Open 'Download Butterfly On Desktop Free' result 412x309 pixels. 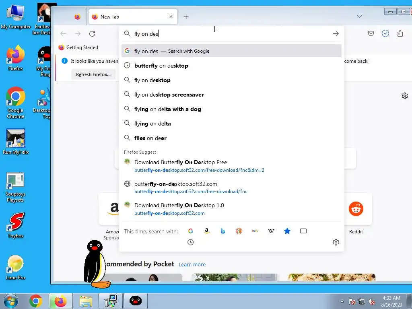pos(231,166)
